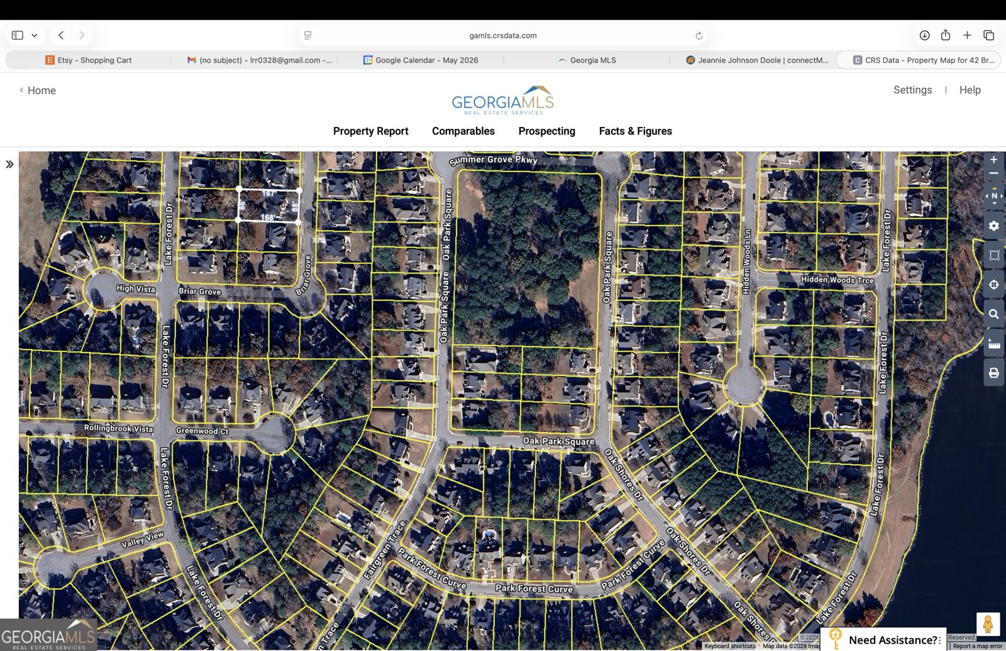This screenshot has height=651, width=1006.
Task: Open Street View pegman control
Action: 988,624
